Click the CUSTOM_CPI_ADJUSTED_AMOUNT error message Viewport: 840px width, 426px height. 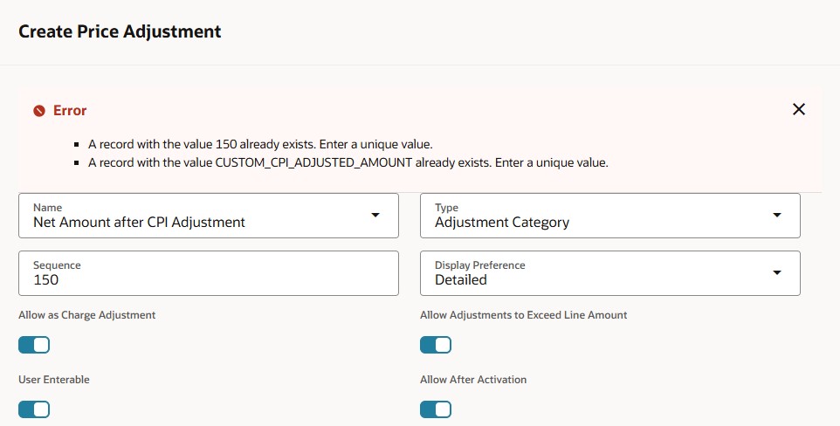348,162
